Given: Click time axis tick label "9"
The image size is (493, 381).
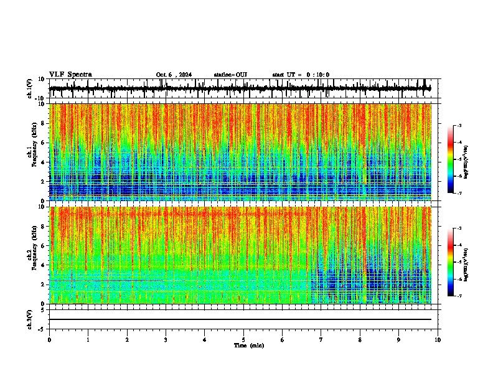Looking at the screenshot, I should pyautogui.click(x=398, y=340).
